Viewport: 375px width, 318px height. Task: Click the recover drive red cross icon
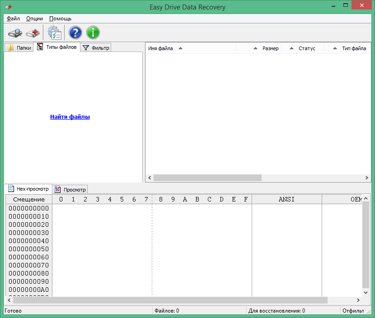tap(33, 33)
